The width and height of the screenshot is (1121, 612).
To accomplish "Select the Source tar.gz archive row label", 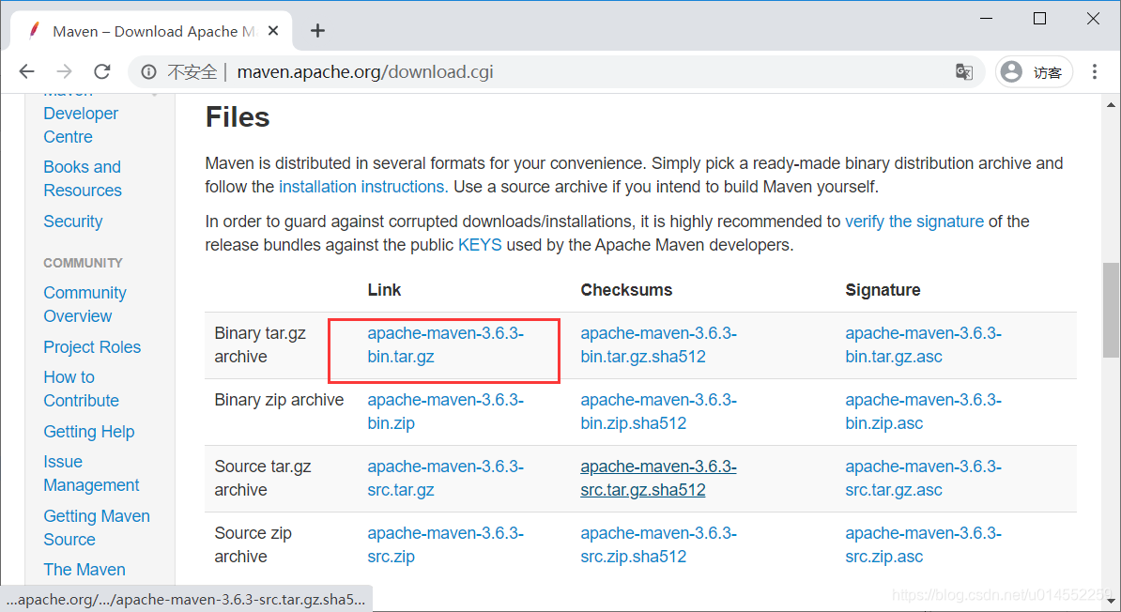I will [262, 479].
